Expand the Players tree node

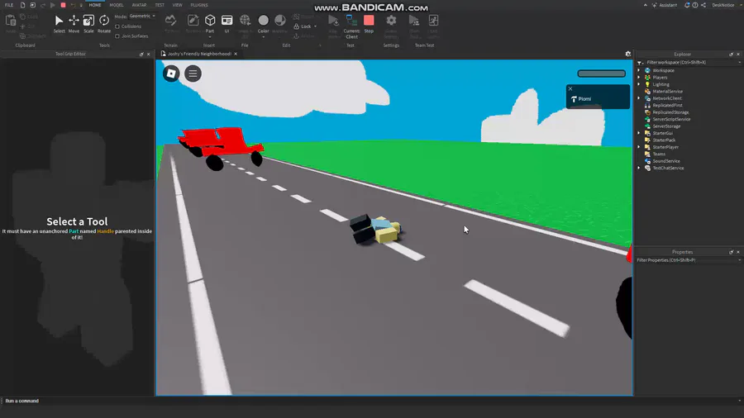[639, 78]
